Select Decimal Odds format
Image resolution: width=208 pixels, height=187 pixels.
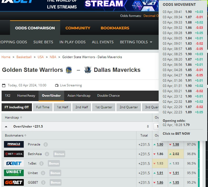(151, 16)
